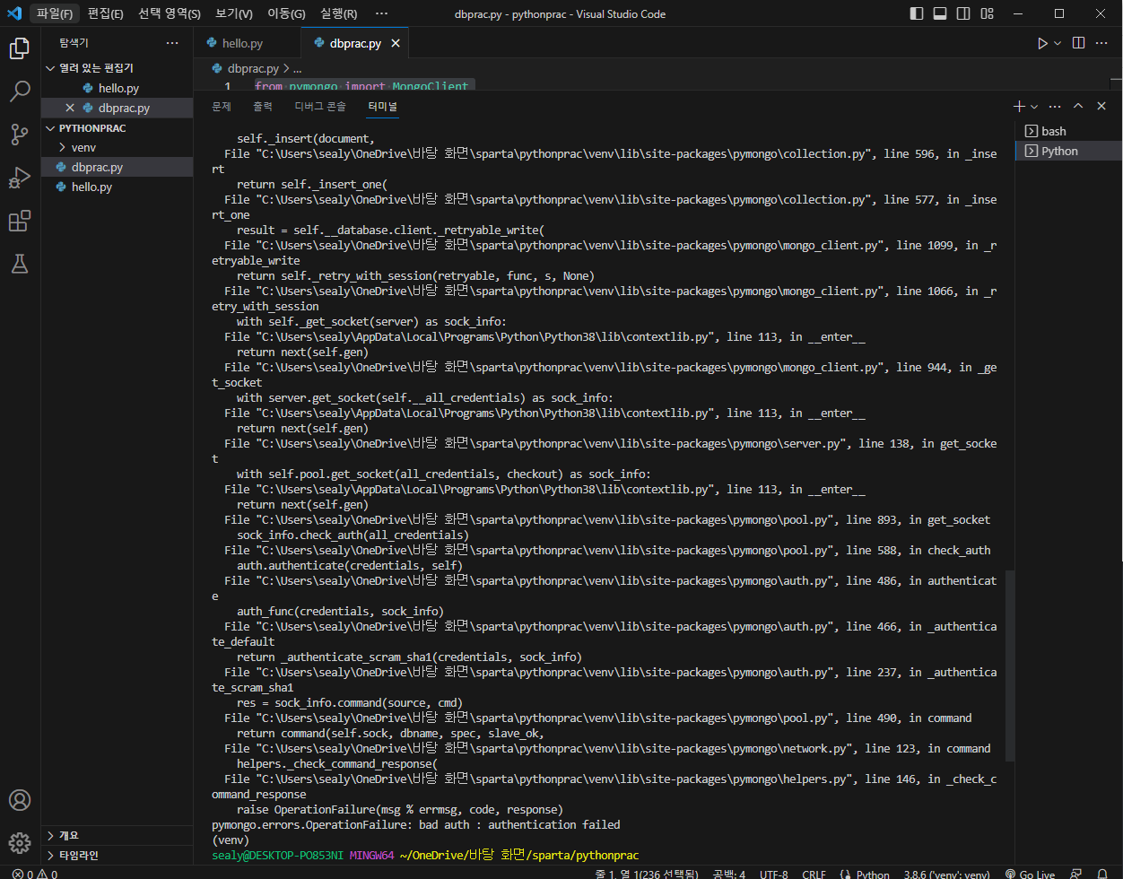Open hello.py in PYTHONPRAC folder tree
1123x879 pixels.
click(117, 187)
